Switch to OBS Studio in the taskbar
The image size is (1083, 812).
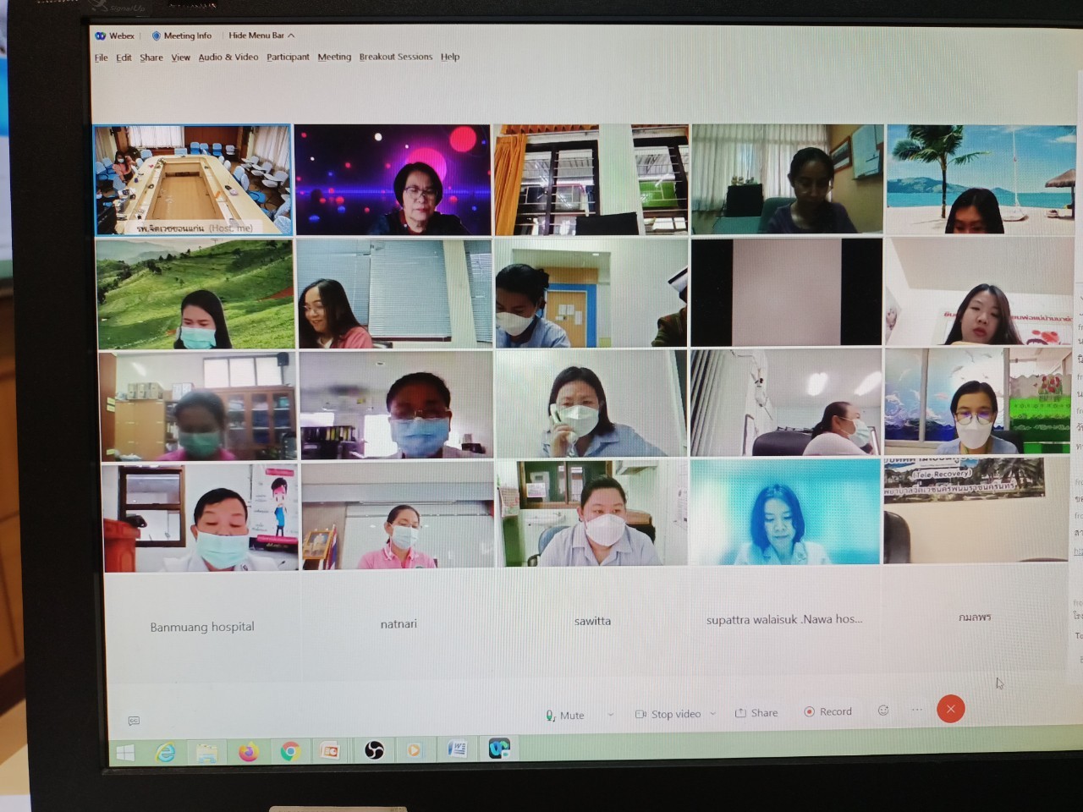click(373, 750)
